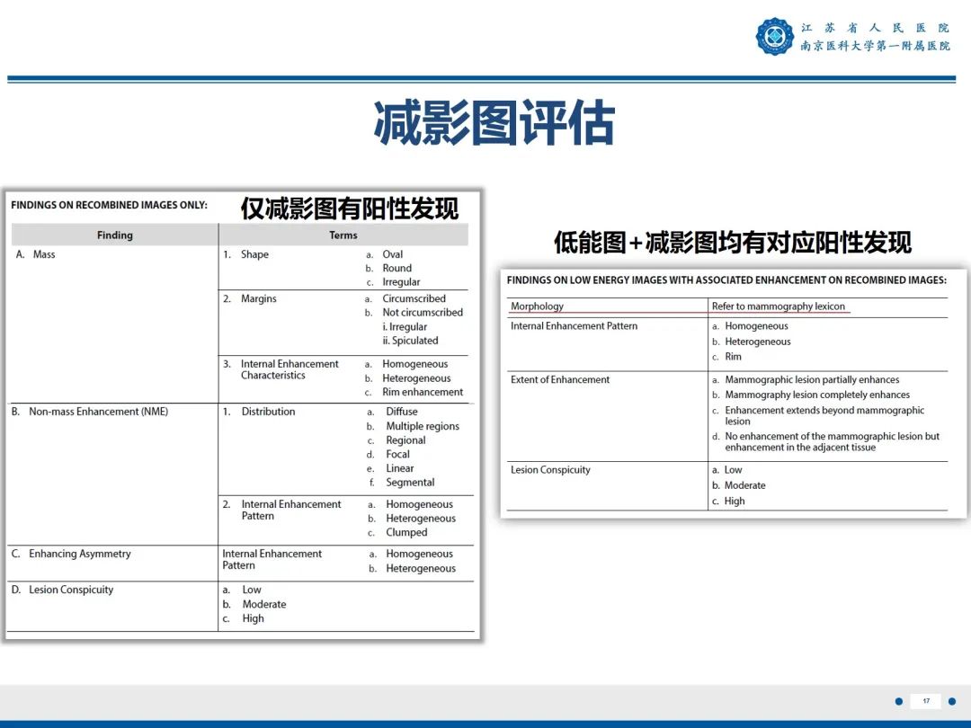Click the Terms column header cell
The height and width of the screenshot is (728, 971).
tap(343, 235)
